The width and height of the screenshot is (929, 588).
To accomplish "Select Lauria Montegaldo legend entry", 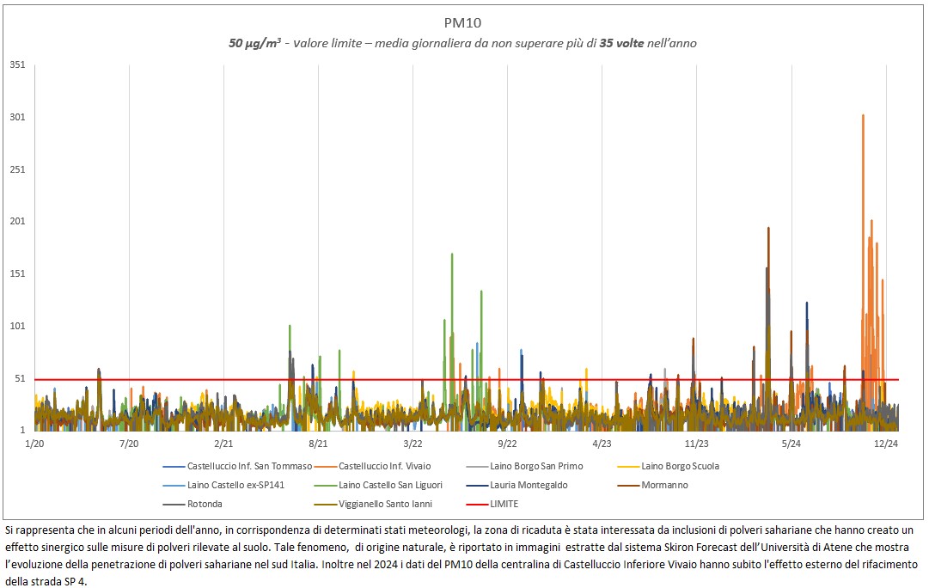I will tap(529, 485).
